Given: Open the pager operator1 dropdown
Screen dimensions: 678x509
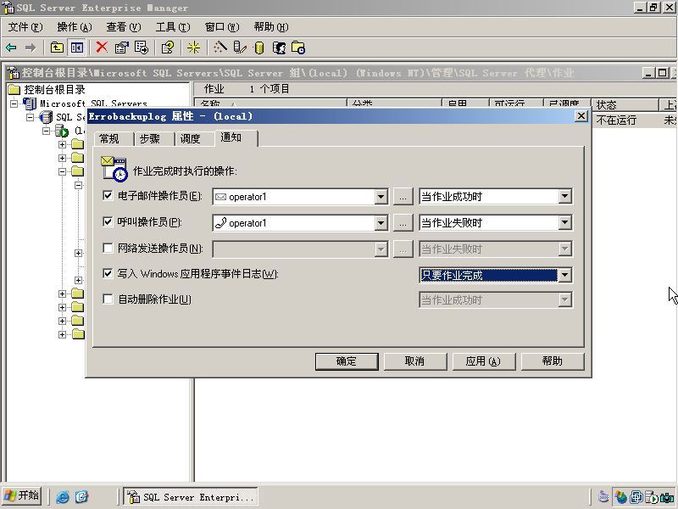Looking at the screenshot, I should click(381, 223).
